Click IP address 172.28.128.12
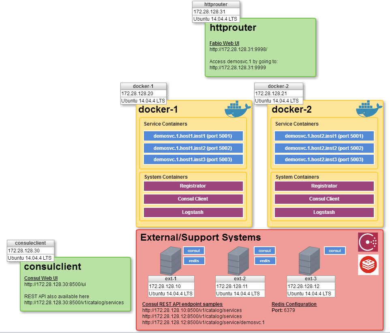 coord(303,286)
